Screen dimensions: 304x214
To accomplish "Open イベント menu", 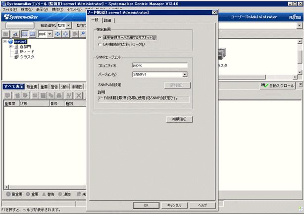I will click(74, 9).
